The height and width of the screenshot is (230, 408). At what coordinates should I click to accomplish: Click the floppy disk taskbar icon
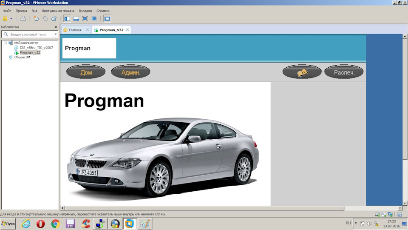point(70,224)
